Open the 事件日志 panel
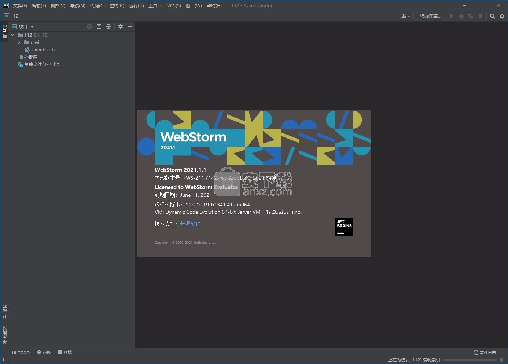The width and height of the screenshot is (508, 364). coord(485,353)
